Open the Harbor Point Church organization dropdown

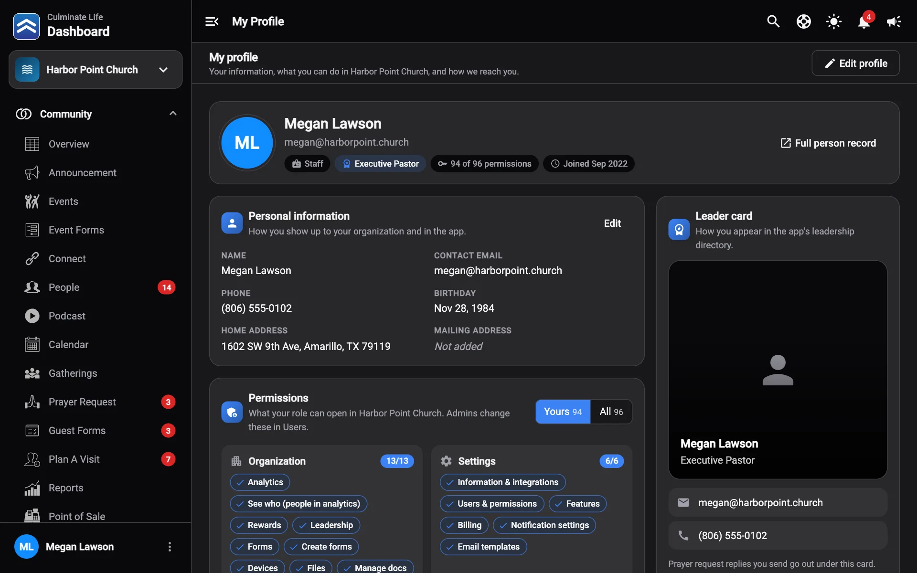[x=96, y=70]
